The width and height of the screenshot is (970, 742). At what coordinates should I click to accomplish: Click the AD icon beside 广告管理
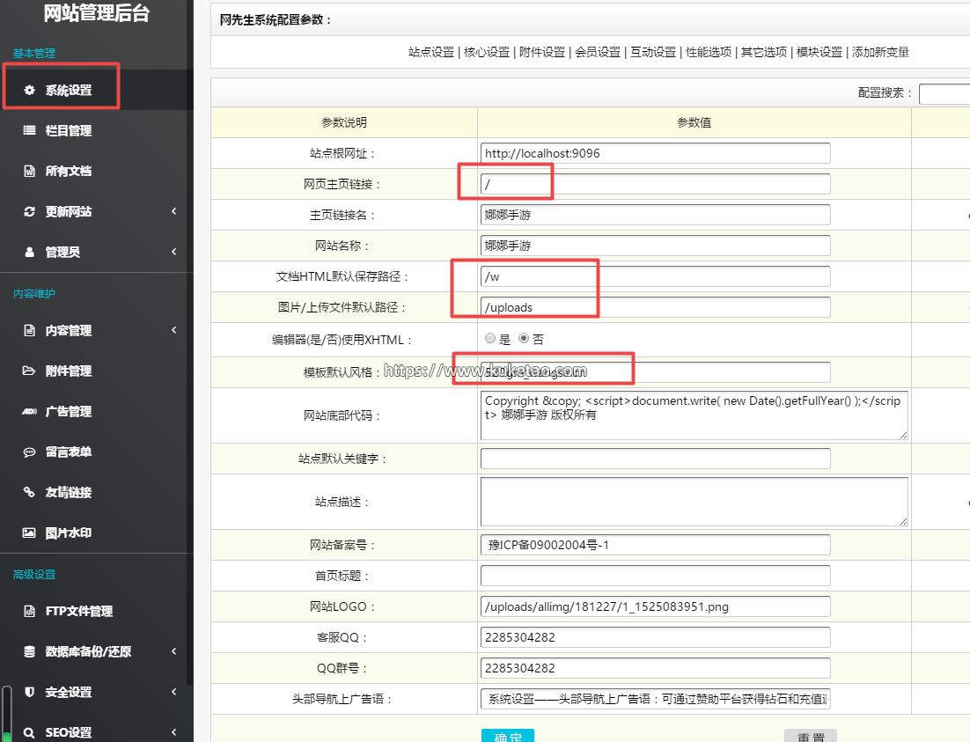point(29,412)
